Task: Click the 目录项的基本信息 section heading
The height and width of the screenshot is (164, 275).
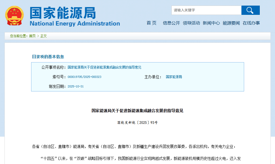Action: coord(48,57)
